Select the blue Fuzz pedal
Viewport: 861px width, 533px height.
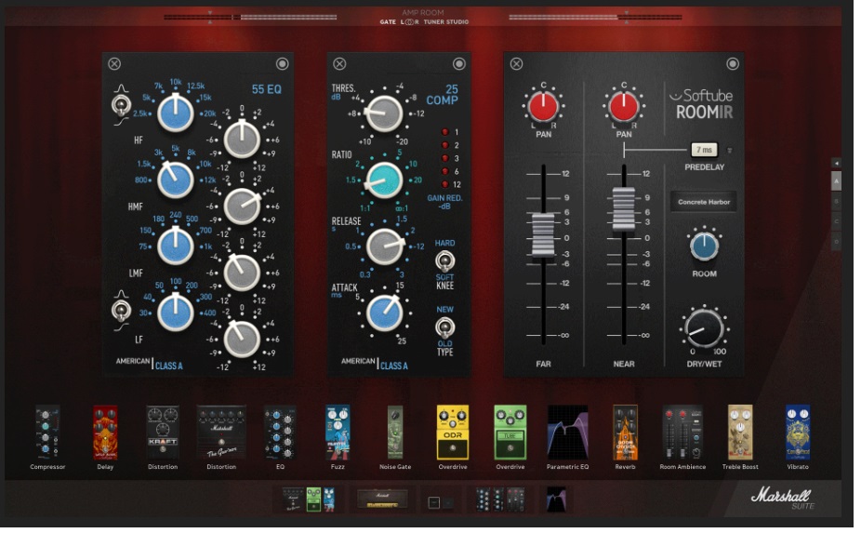click(338, 433)
